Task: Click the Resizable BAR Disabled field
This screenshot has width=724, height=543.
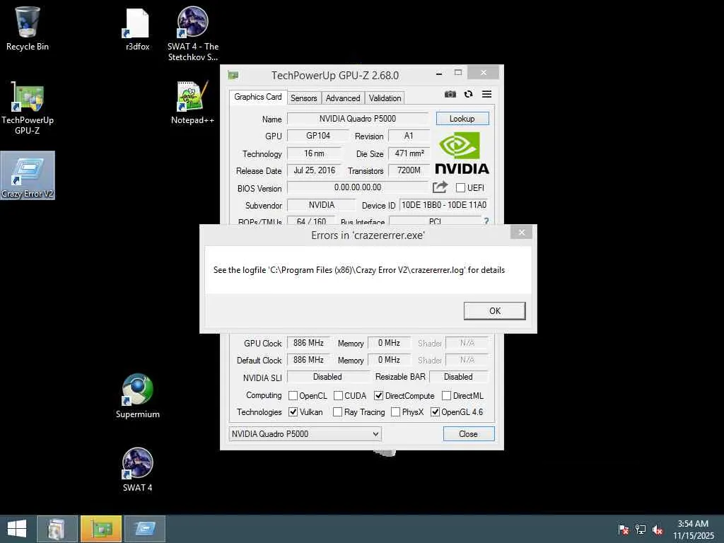Action: 458,377
